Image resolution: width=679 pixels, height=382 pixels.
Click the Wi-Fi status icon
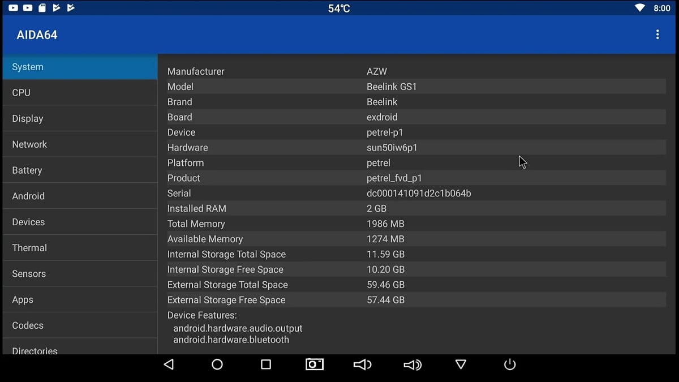pos(640,8)
